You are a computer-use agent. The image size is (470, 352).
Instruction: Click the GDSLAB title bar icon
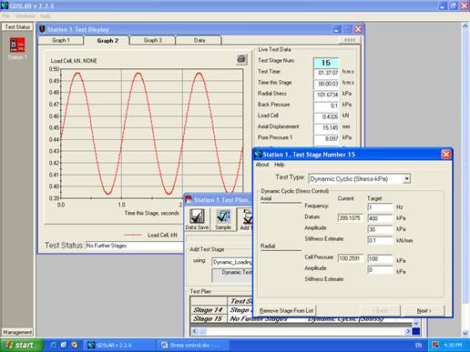[x=5, y=5]
